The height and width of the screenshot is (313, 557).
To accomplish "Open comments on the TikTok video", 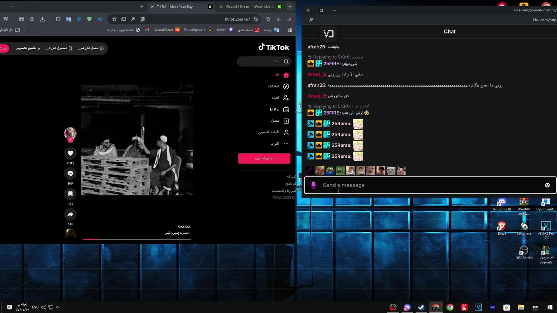I will click(70, 173).
